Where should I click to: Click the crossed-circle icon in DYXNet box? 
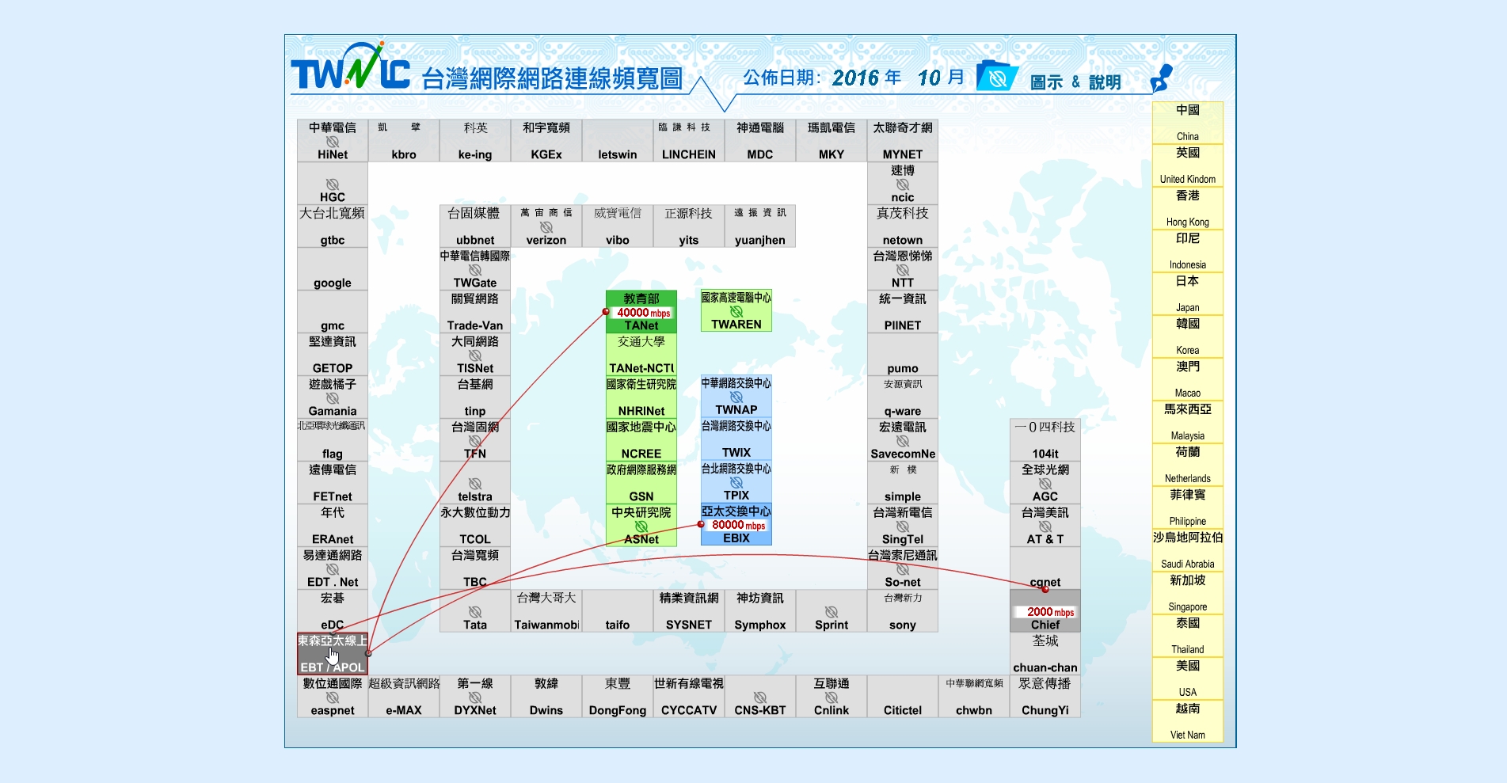[475, 697]
